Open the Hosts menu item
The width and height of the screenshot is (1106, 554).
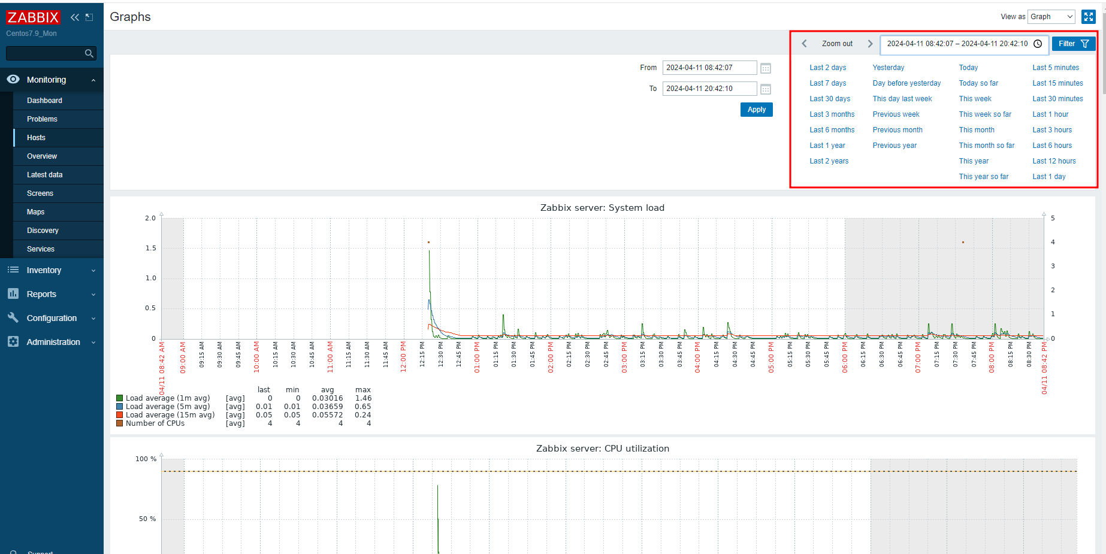pyautogui.click(x=58, y=138)
